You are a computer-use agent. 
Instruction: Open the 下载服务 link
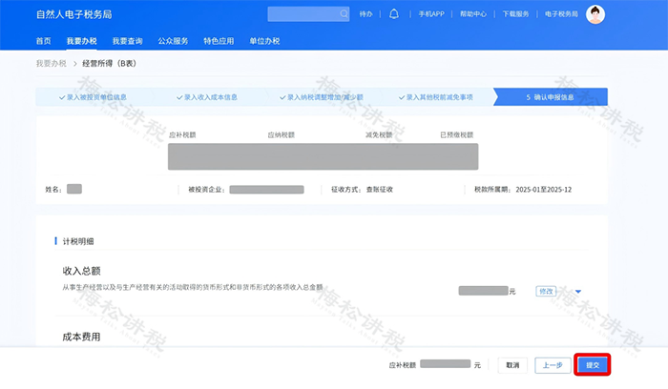[x=515, y=15]
